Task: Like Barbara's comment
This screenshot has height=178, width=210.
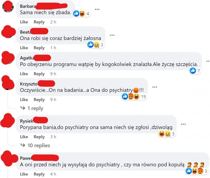Action: click(x=24, y=22)
